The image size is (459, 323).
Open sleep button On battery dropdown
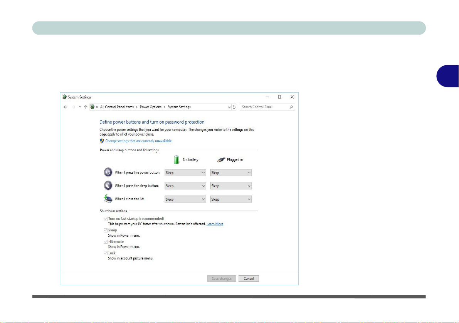tap(185, 186)
